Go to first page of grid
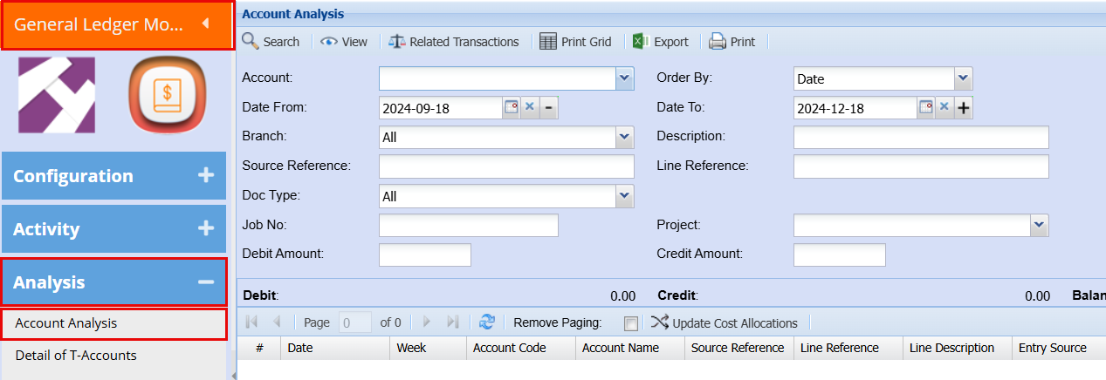 coord(252,322)
